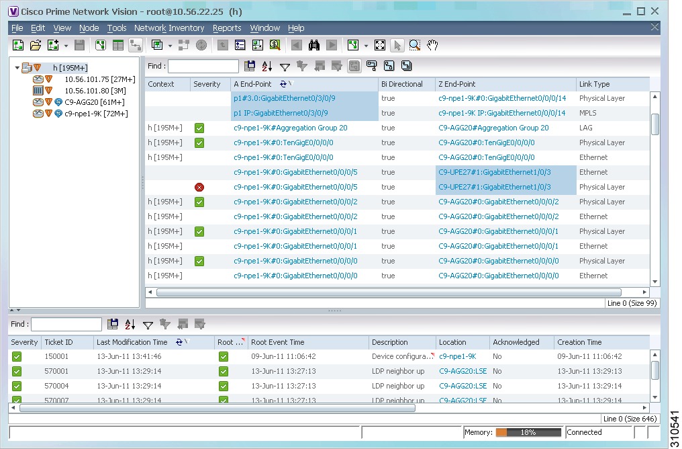Click the severity icon for ticket 150001
Screen dimensions: 682x449
pyautogui.click(x=17, y=357)
